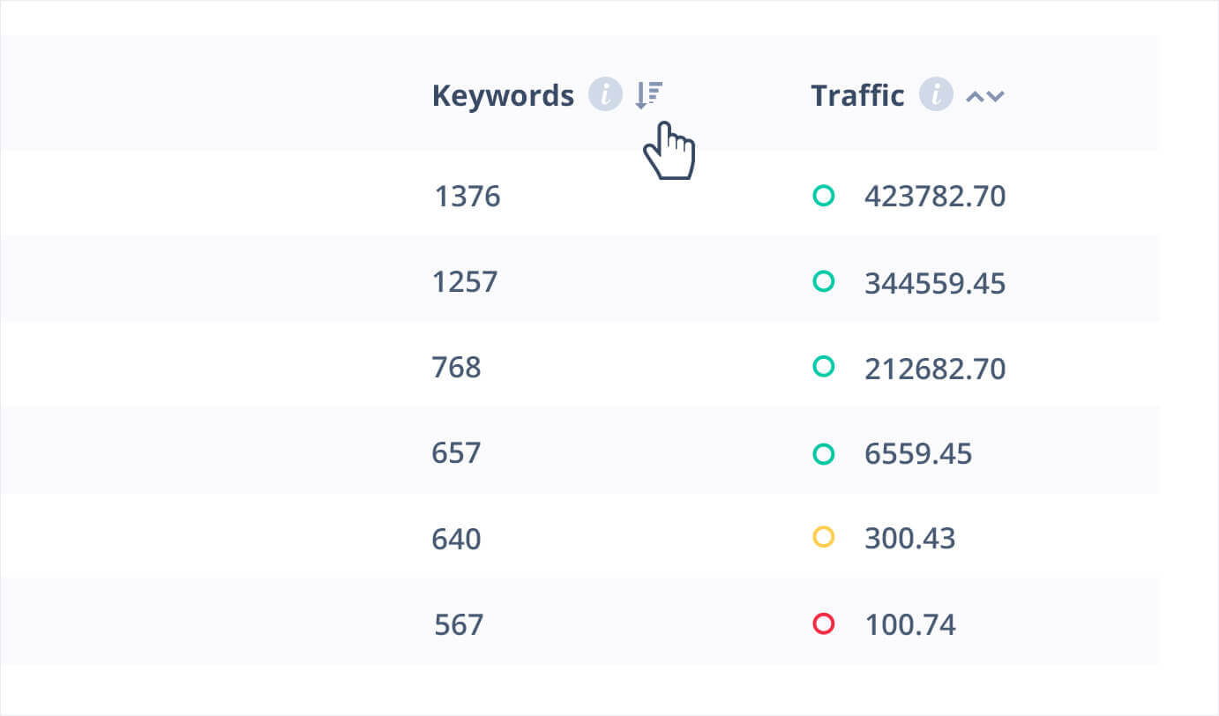Viewport: 1219px width, 716px height.
Task: Click the keywords value 567
Action: point(459,625)
